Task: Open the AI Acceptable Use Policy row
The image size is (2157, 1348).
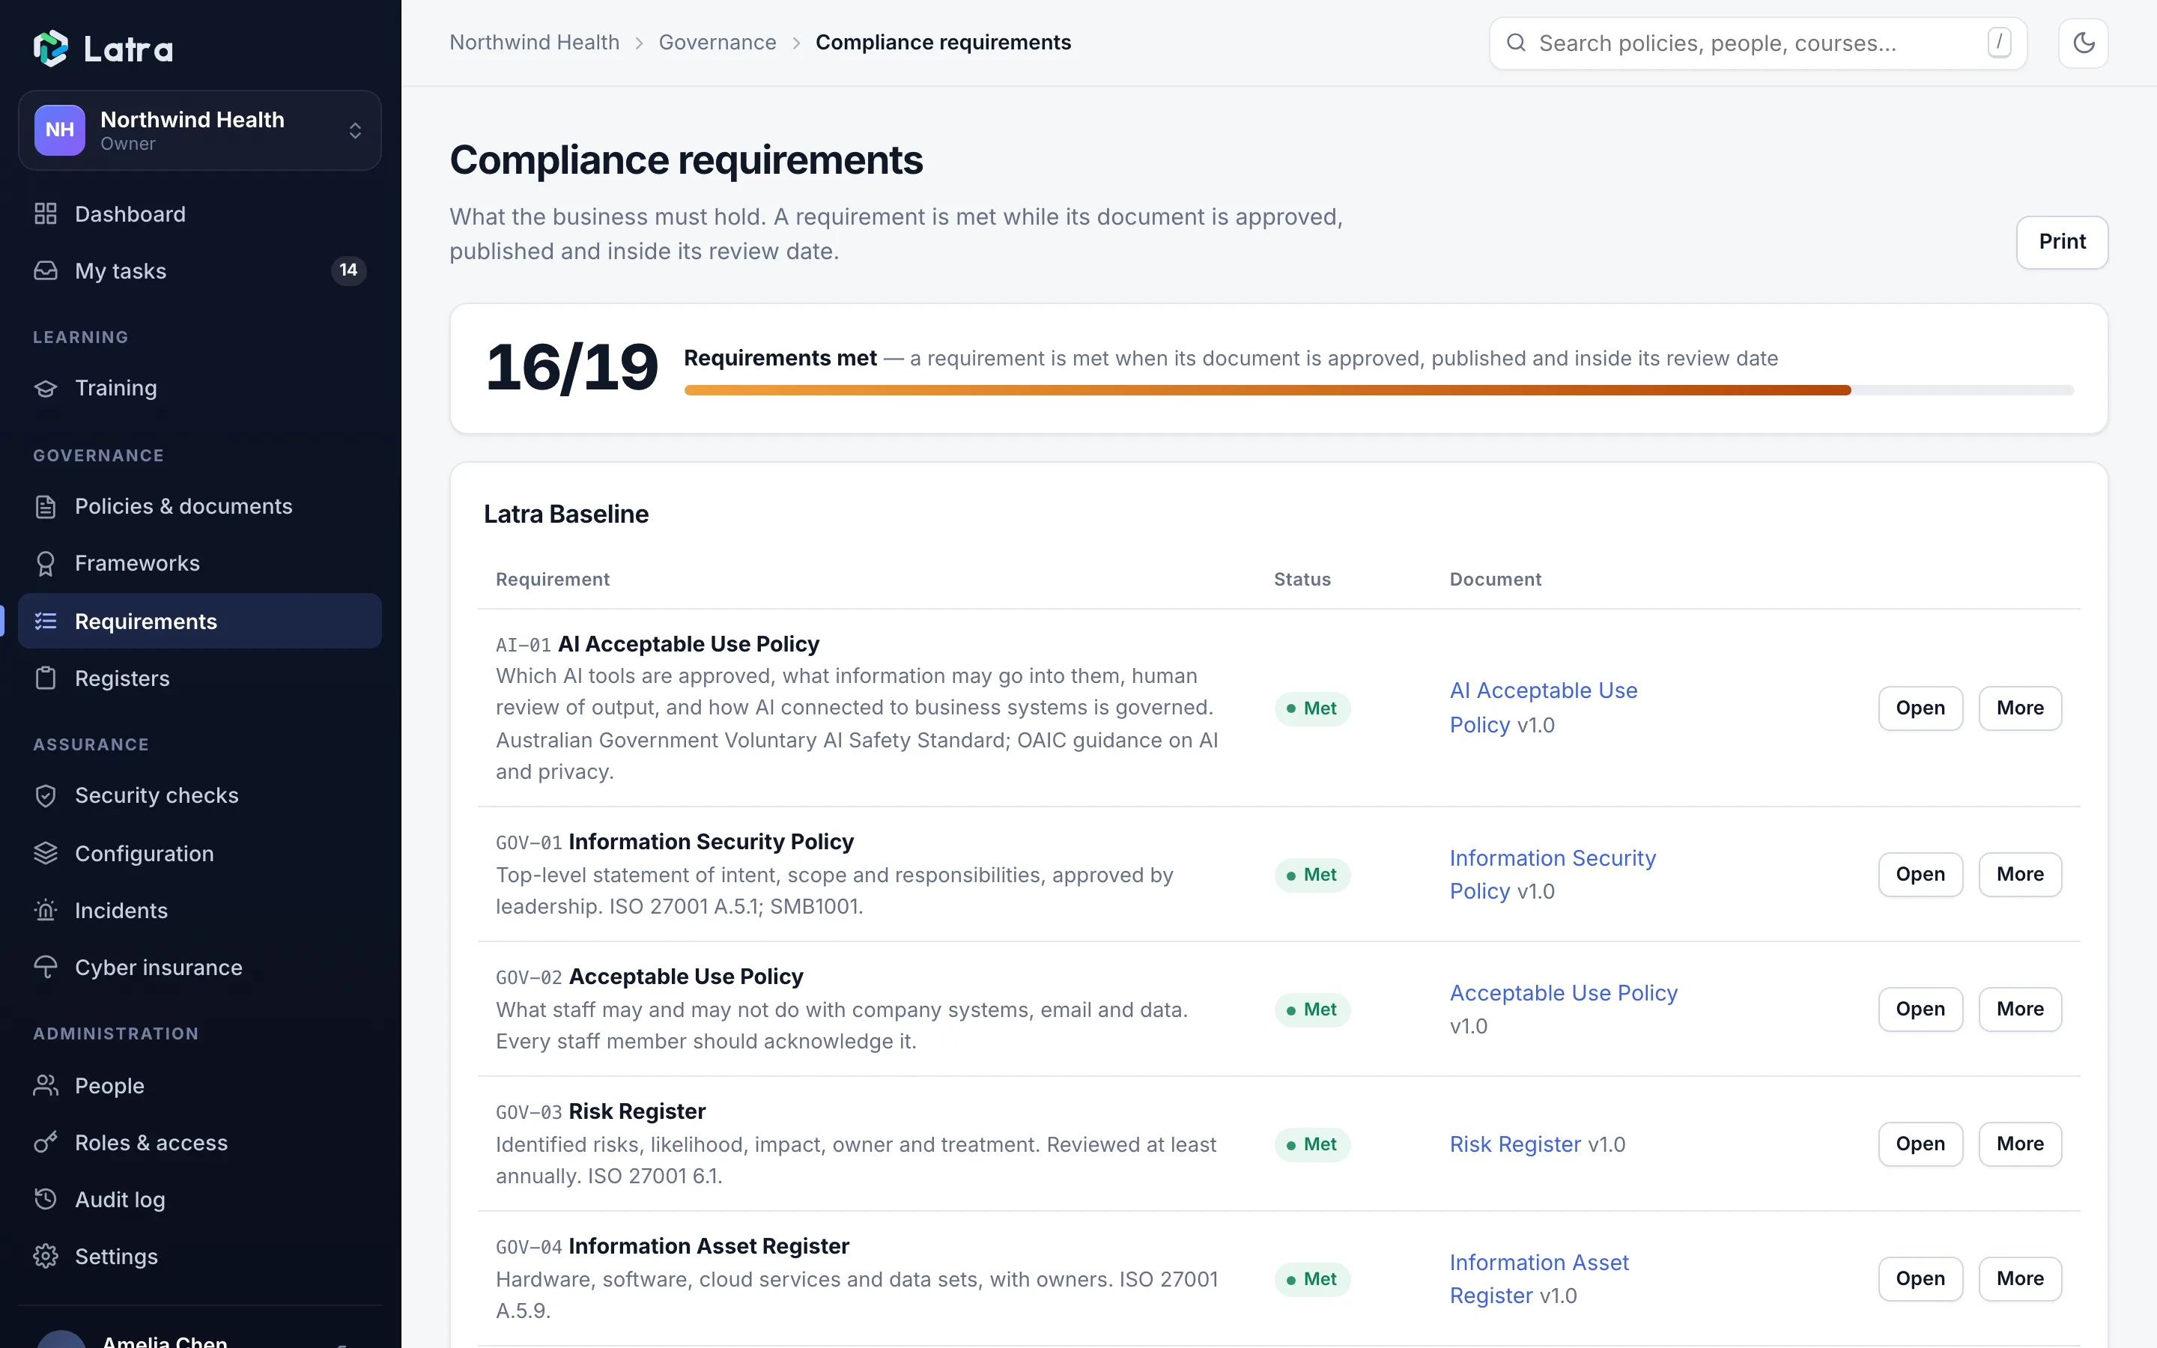Action: click(1920, 708)
